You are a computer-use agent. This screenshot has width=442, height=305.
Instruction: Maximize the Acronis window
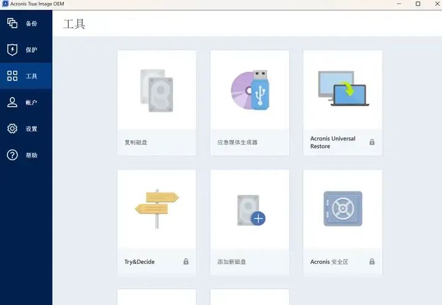pos(418,4)
